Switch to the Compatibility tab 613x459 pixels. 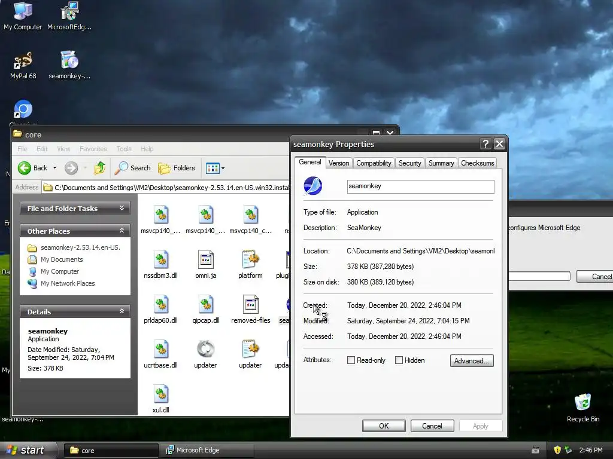[374, 163]
